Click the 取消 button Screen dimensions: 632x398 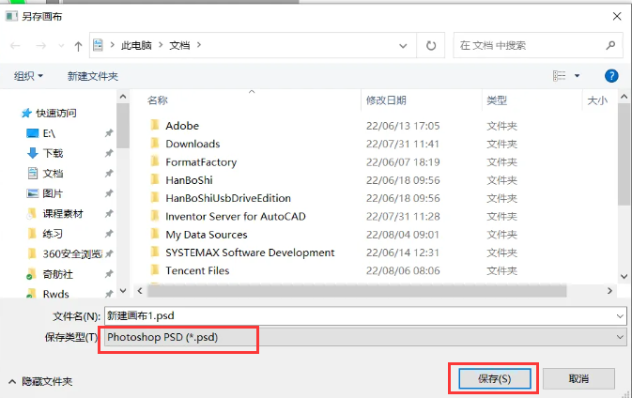point(578,378)
